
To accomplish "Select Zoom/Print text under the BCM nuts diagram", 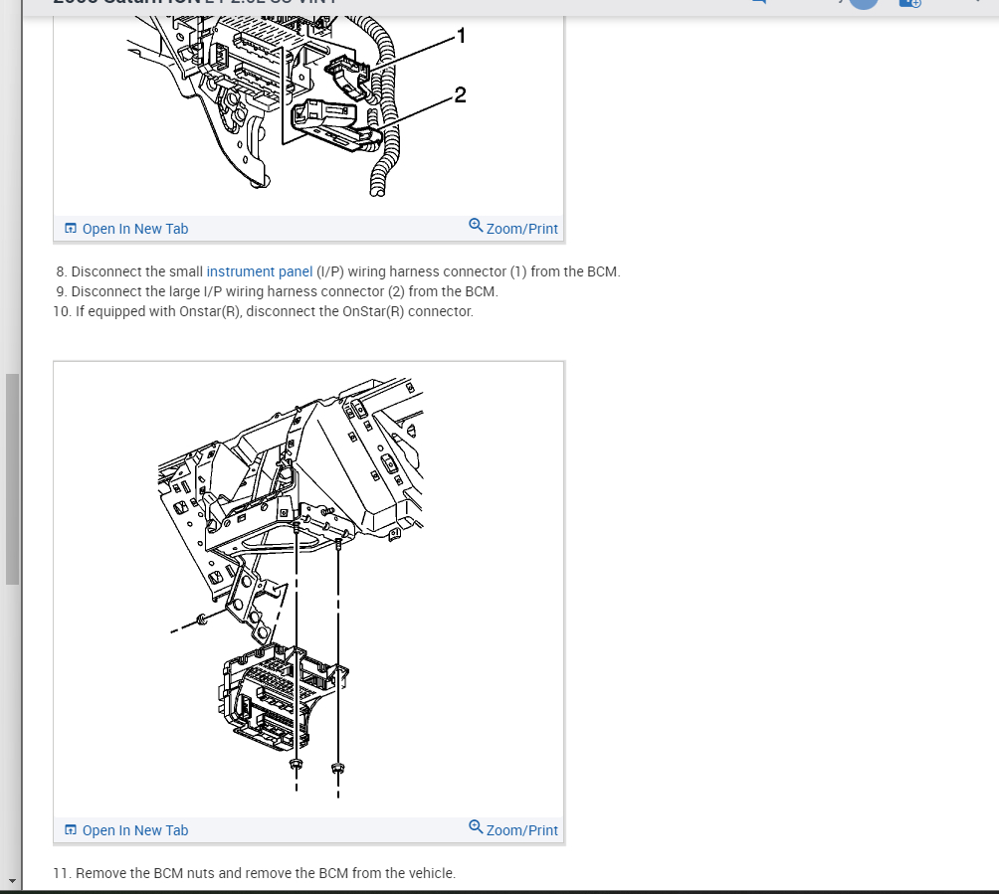I will click(x=522, y=830).
